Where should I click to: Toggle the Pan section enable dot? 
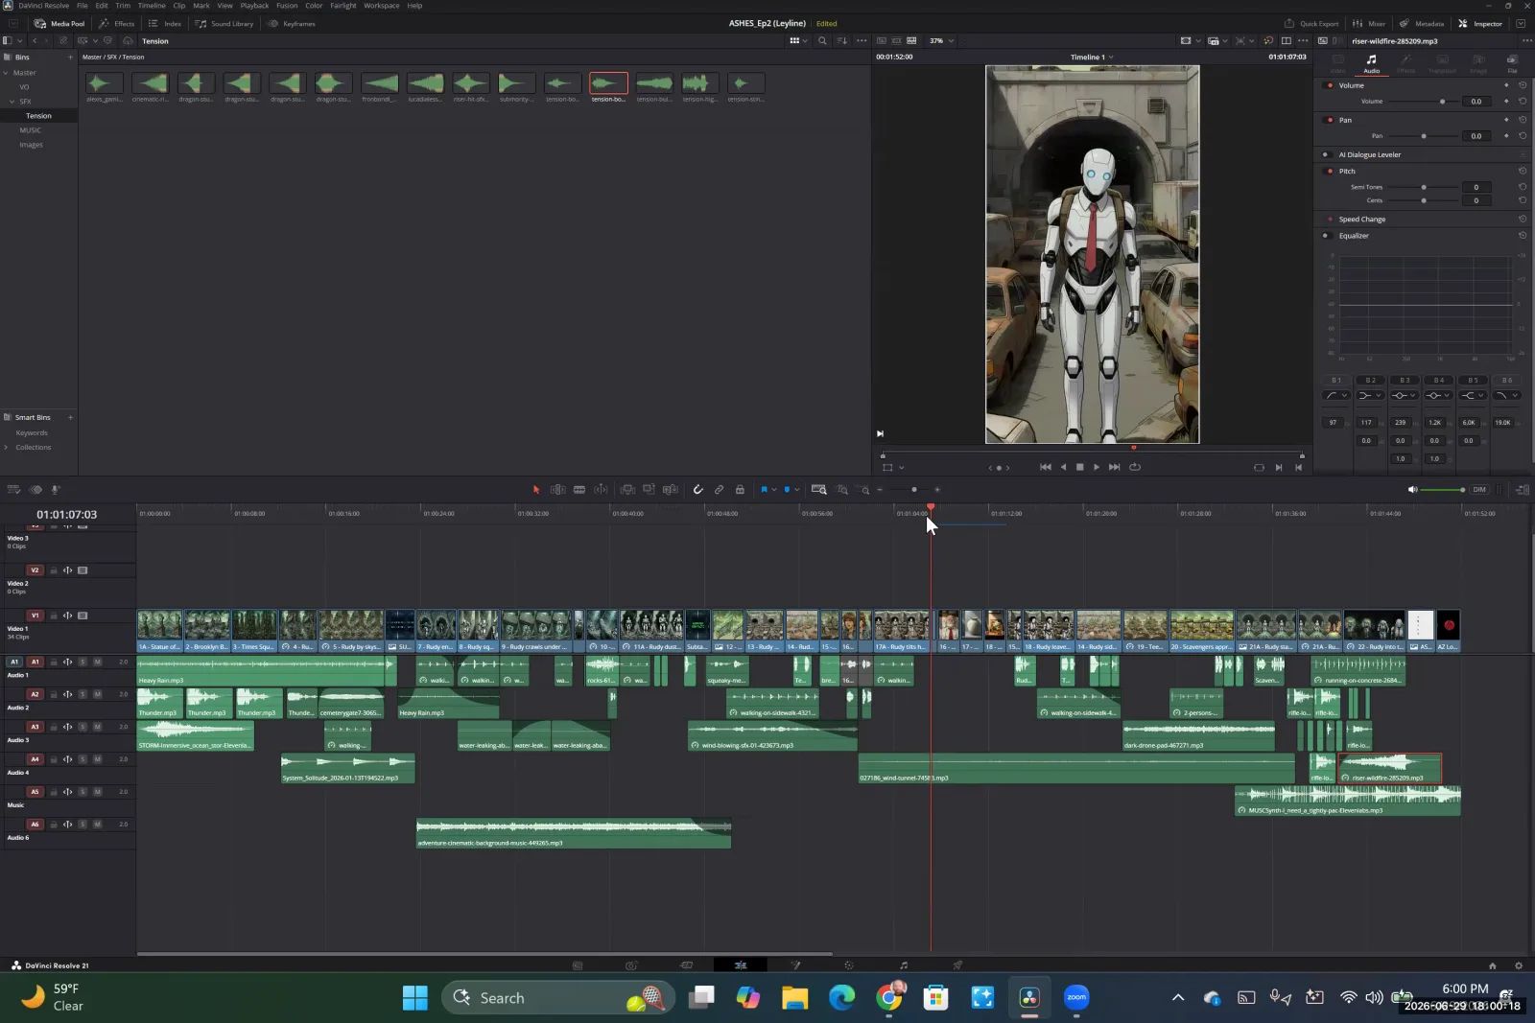[x=1329, y=120]
